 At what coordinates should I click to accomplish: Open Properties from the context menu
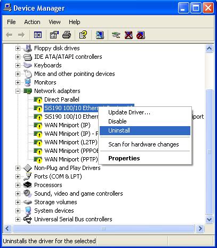pyautogui.click(x=124, y=158)
